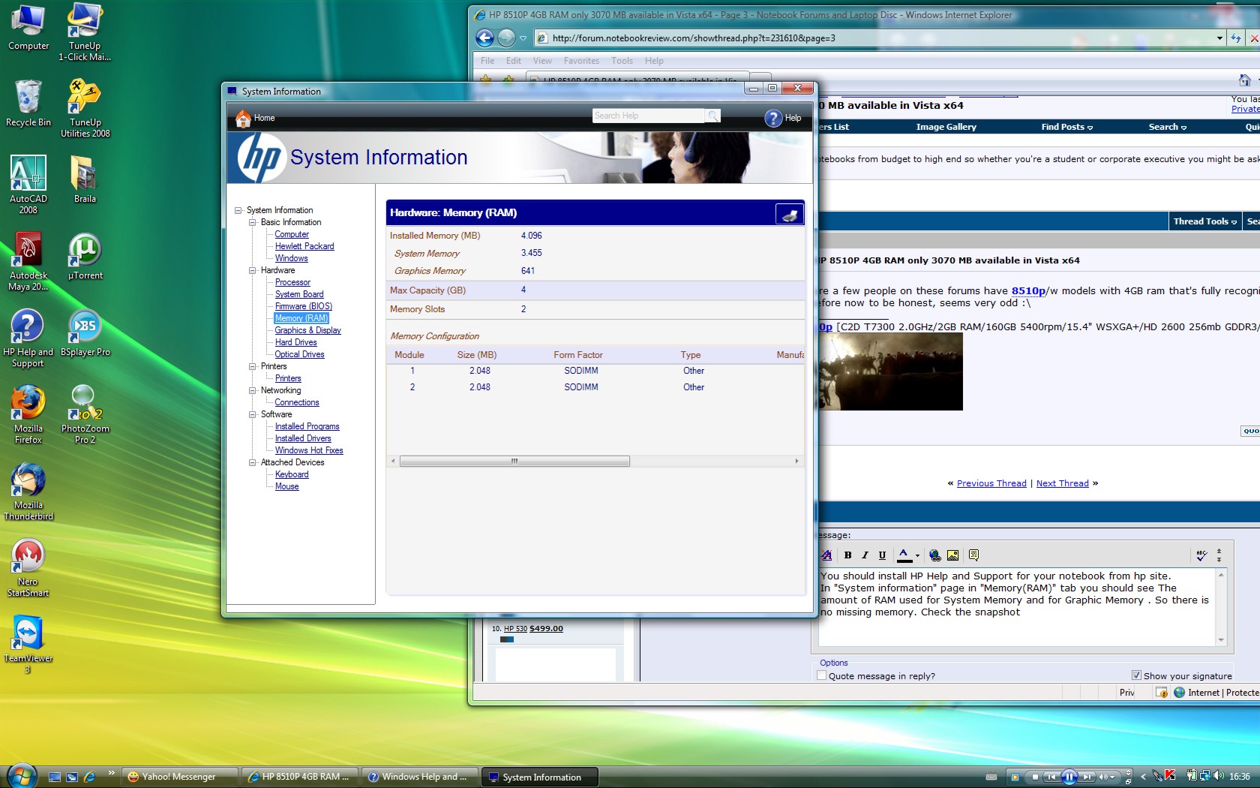Open BSplayer Pro desktop icon
Image resolution: width=1260 pixels, height=788 pixels.
click(85, 332)
